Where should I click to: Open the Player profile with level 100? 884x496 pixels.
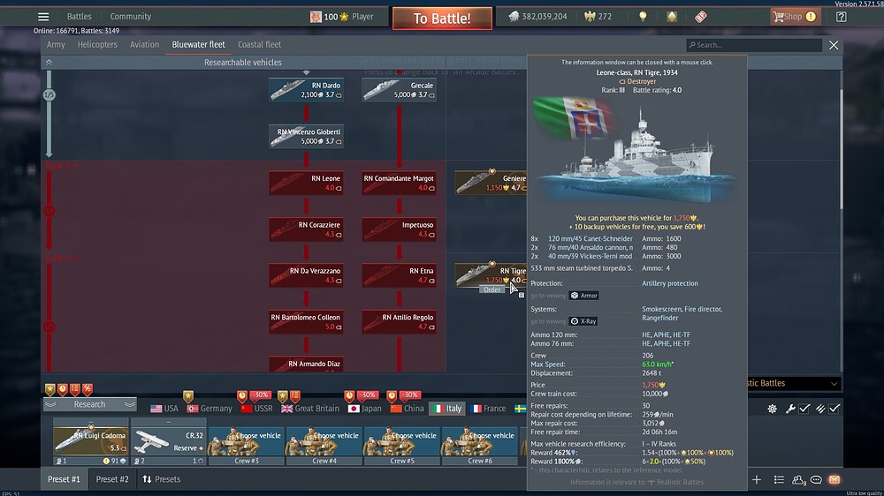tap(341, 16)
